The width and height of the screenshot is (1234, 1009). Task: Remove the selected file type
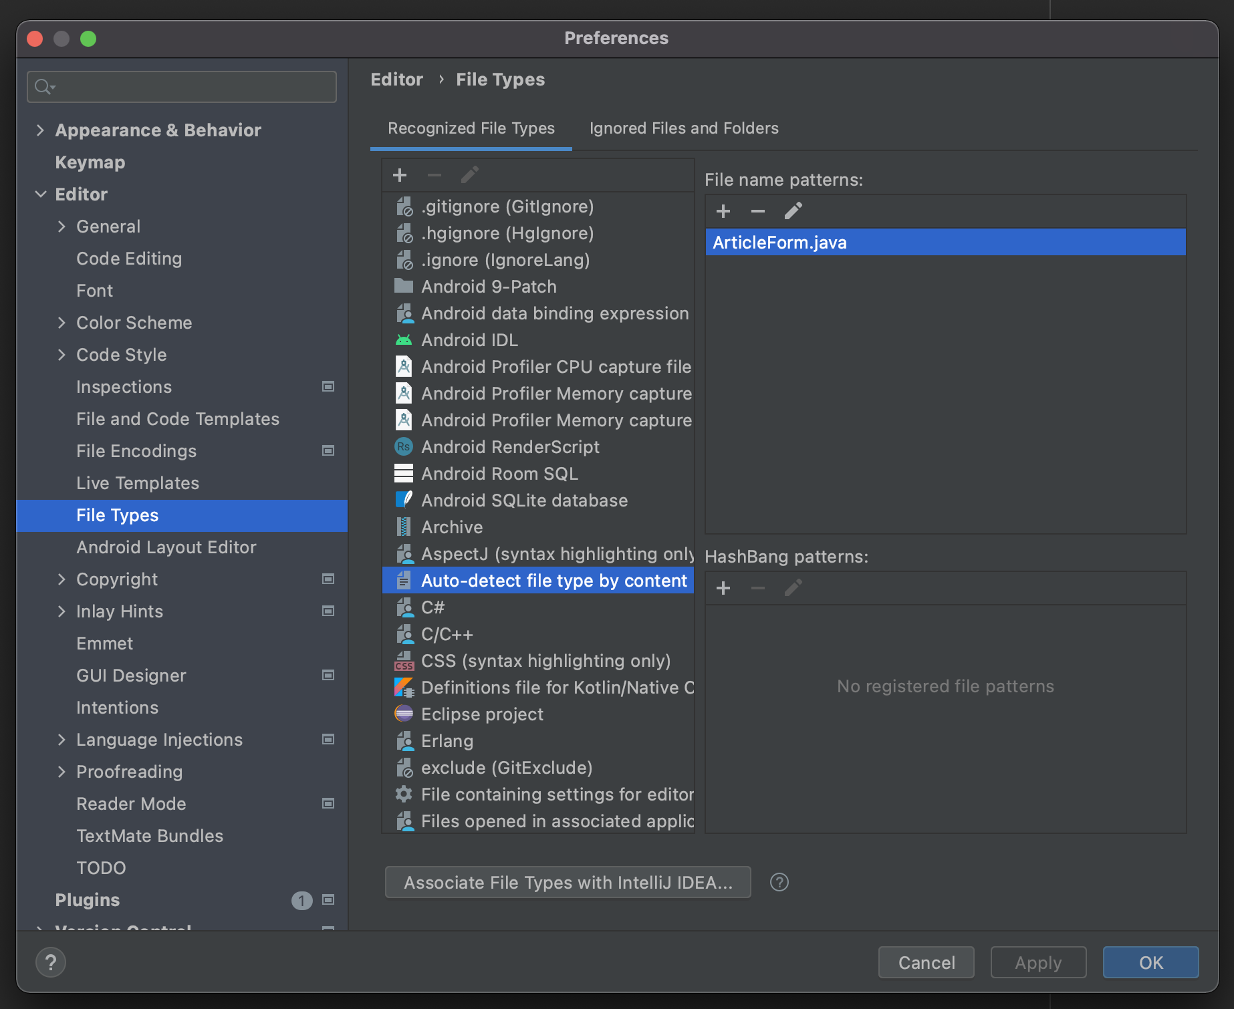435,174
